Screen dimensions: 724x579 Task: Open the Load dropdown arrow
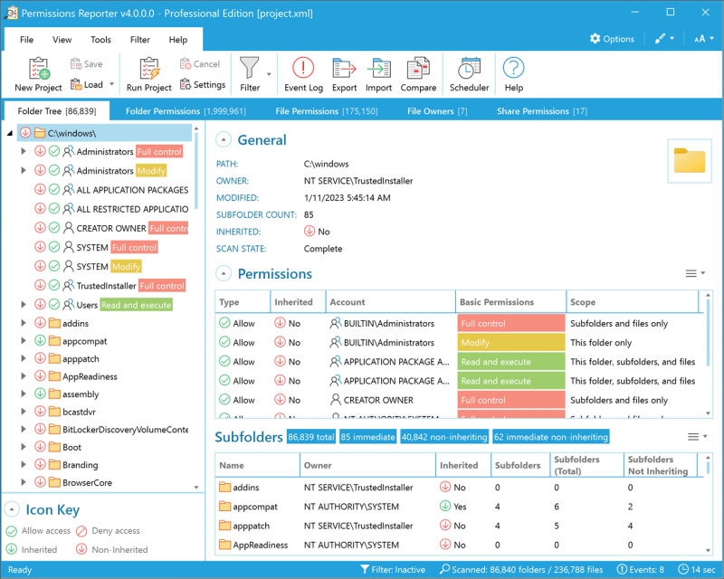tap(112, 85)
